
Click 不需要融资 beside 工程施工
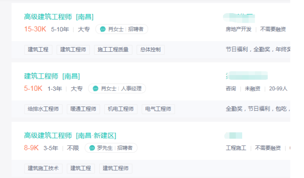pos(268,148)
